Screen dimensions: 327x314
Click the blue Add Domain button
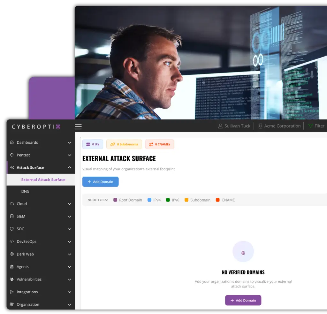(100, 182)
